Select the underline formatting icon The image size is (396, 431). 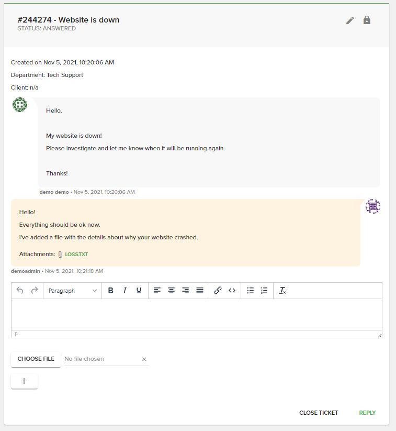coord(139,290)
